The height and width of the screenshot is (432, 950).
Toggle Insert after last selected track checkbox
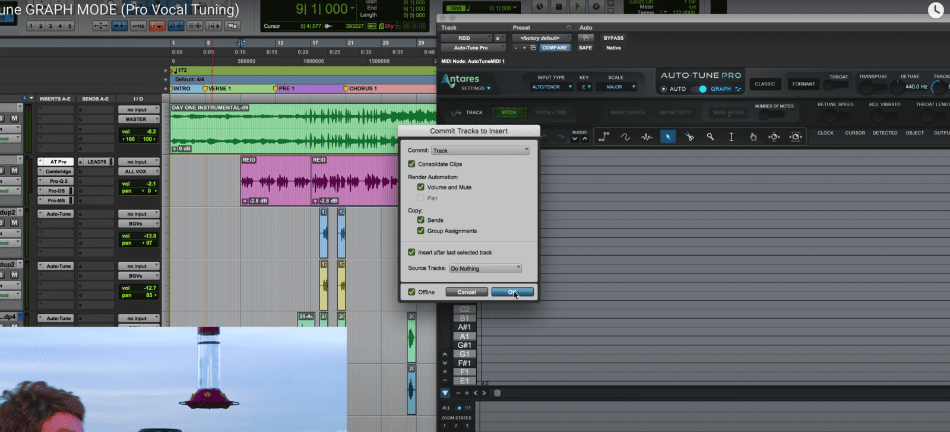pyautogui.click(x=411, y=252)
